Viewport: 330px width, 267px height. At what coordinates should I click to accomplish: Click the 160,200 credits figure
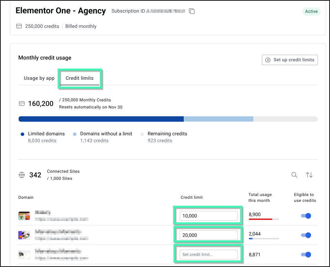[41, 104]
